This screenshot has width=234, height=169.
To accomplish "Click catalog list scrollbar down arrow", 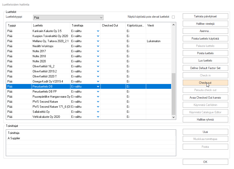I will [x=174, y=117].
